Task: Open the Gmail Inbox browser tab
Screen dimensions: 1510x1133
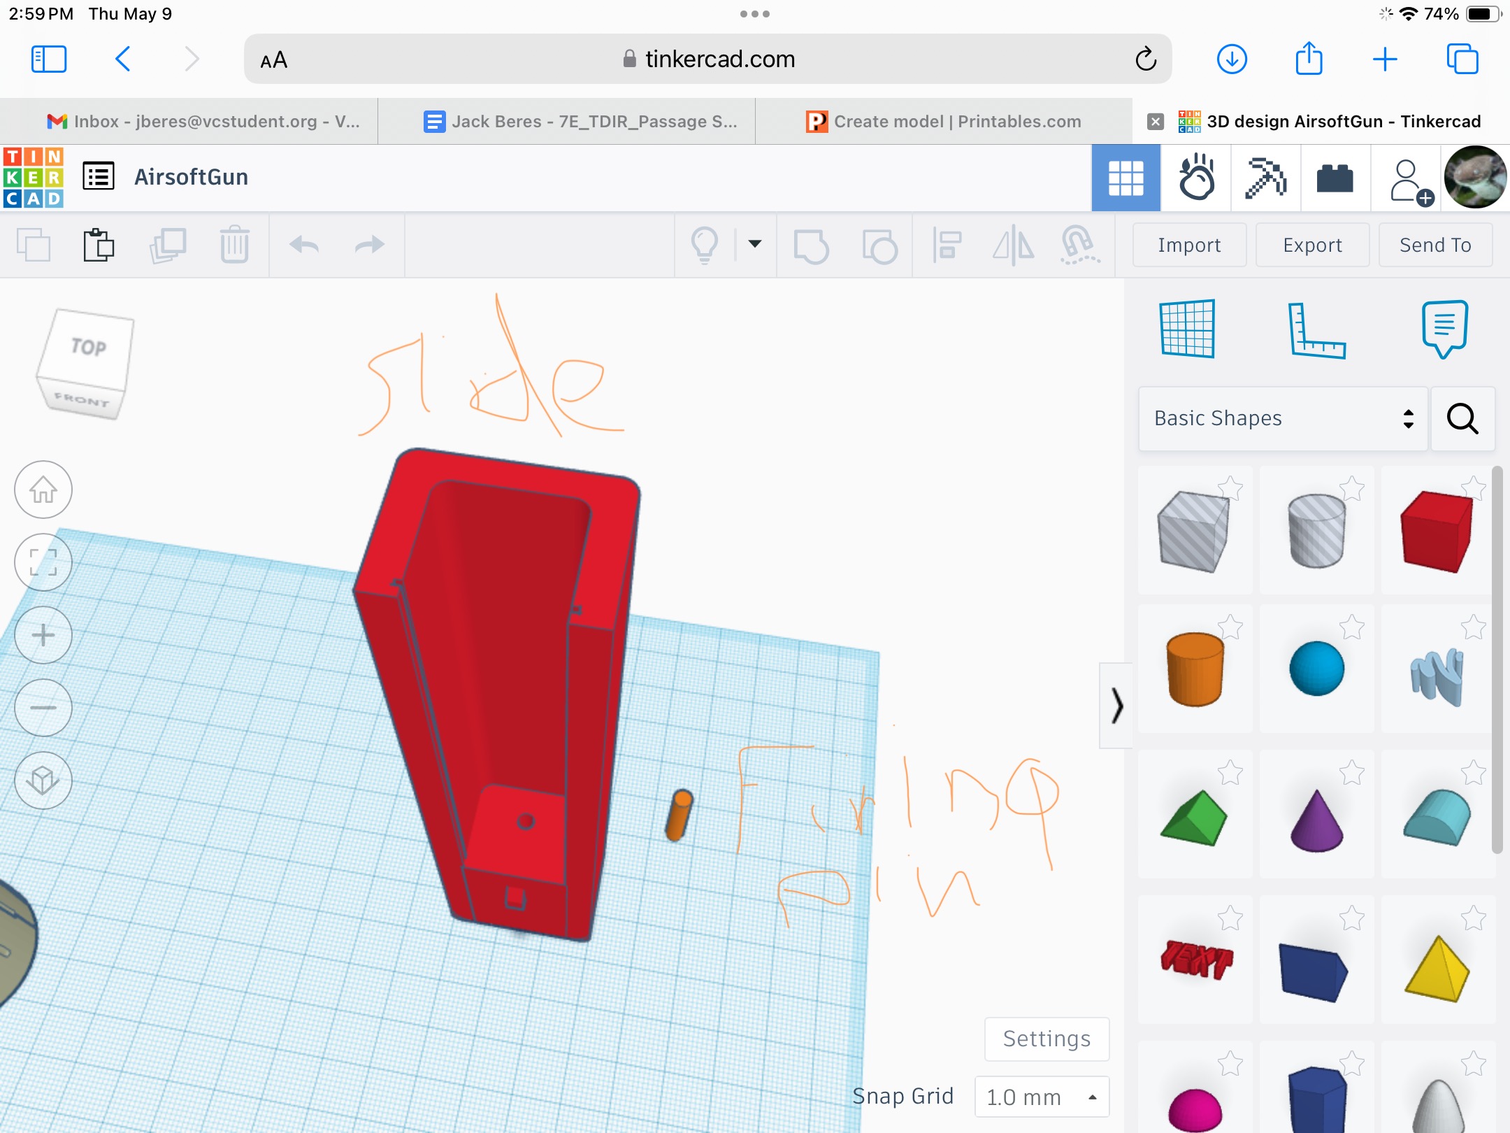Action: (x=203, y=122)
